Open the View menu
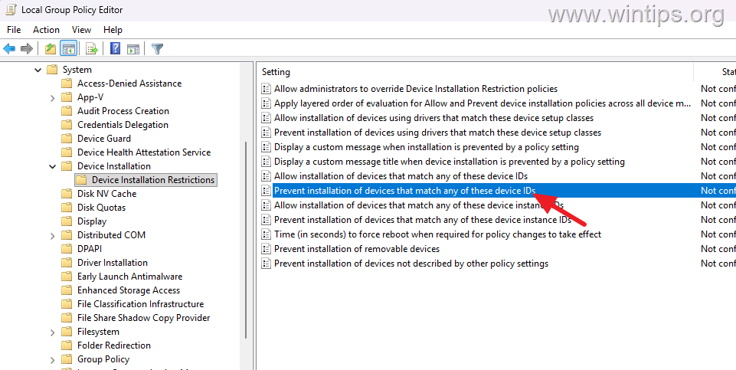Image resolution: width=736 pixels, height=370 pixels. 81,30
